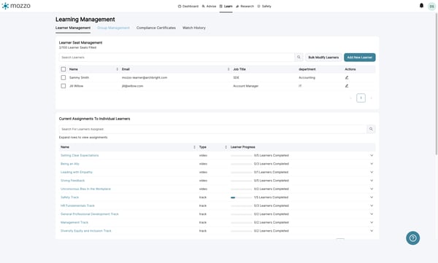438x263 pixels.
Task: Open the DS user avatar menu
Action: coord(432,6)
